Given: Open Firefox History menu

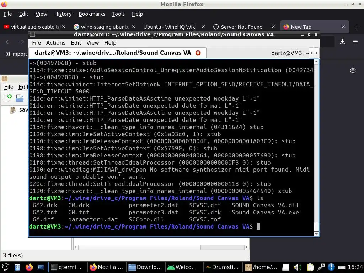Looking at the screenshot, I should pyautogui.click(x=63, y=14).
